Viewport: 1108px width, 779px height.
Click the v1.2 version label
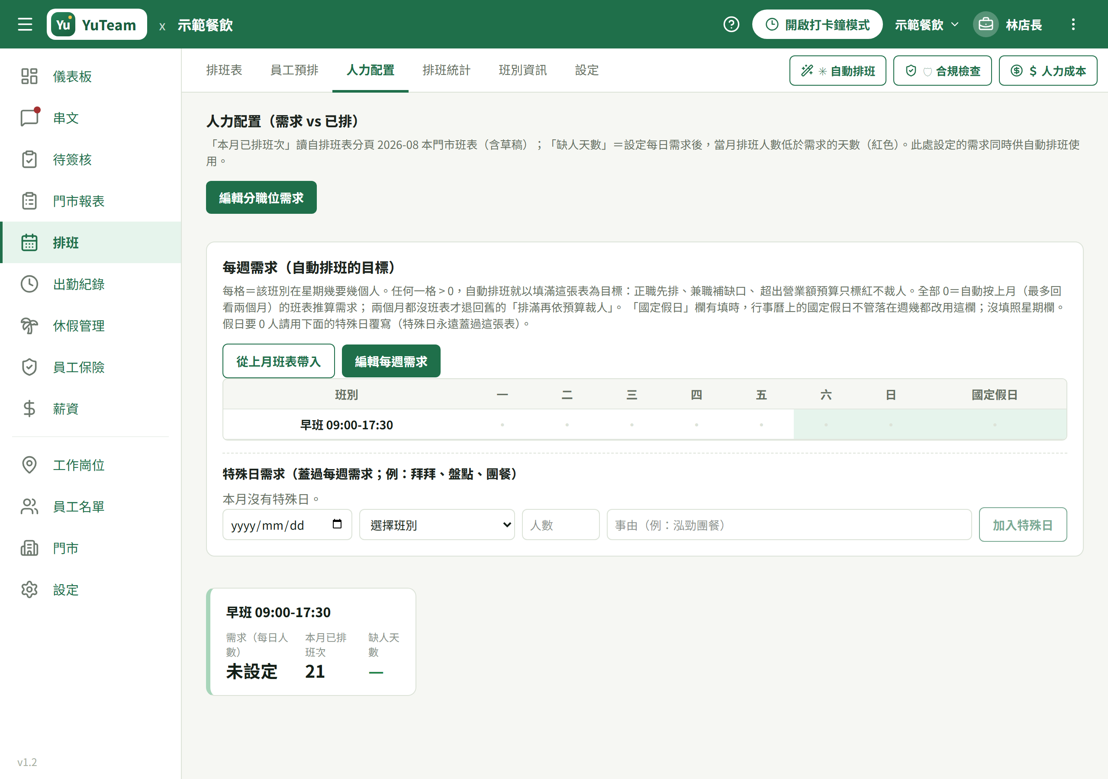point(27,762)
